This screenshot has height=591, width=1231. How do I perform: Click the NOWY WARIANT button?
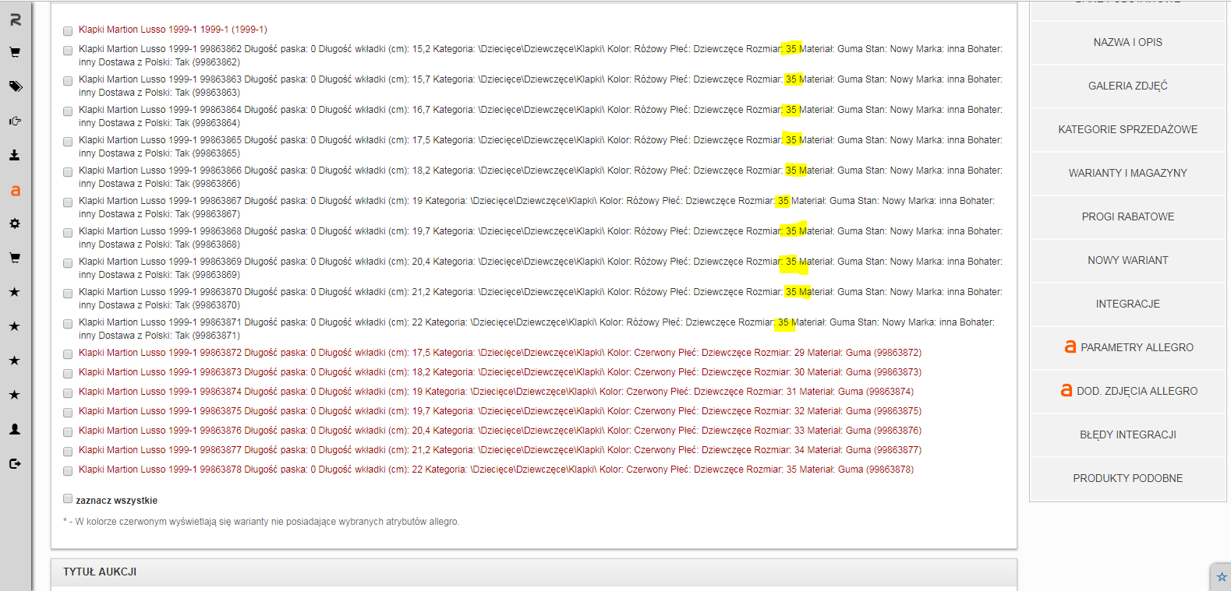(x=1127, y=260)
